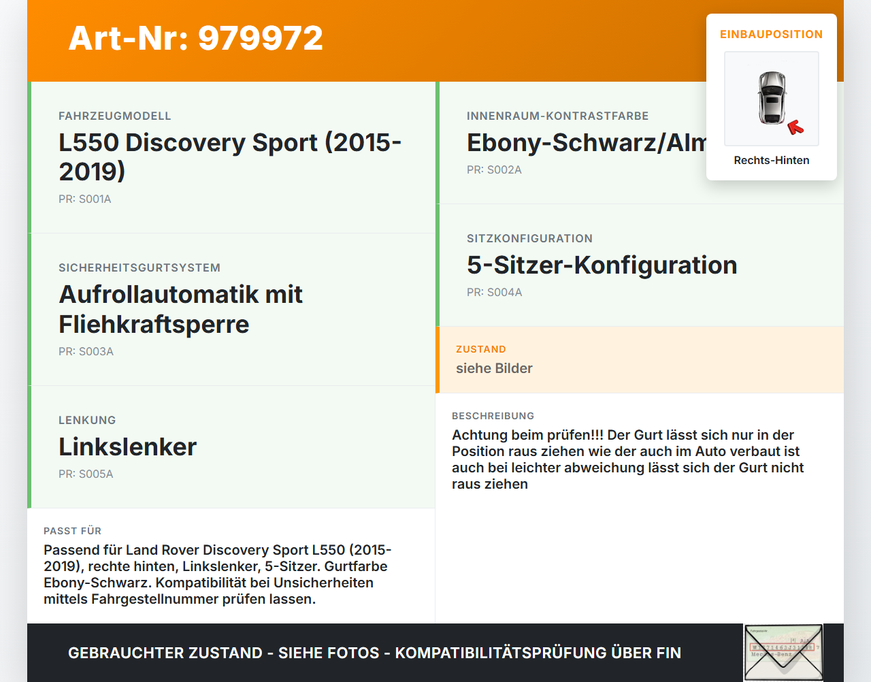Click the Art-Nr: 979972 heading
Image resolution: width=871 pixels, height=682 pixels.
195,39
